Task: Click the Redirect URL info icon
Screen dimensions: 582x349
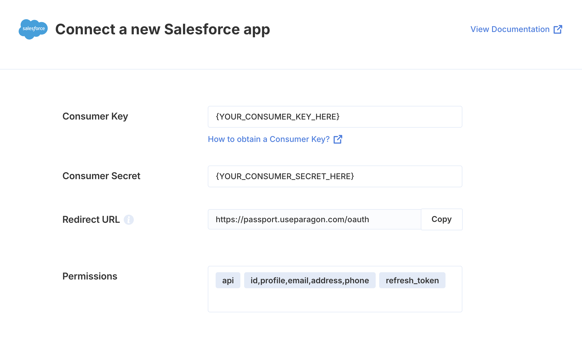Action: pos(129,220)
